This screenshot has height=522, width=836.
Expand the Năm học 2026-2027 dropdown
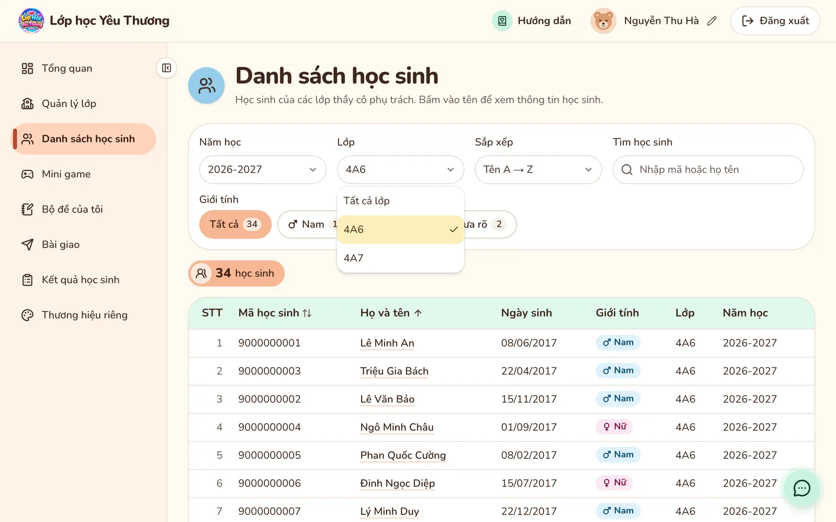[x=263, y=170]
